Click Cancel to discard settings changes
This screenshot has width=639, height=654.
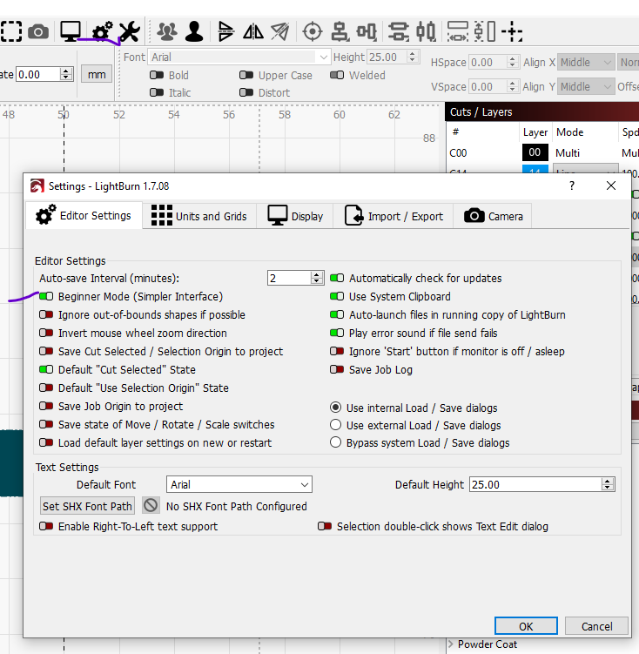(596, 626)
